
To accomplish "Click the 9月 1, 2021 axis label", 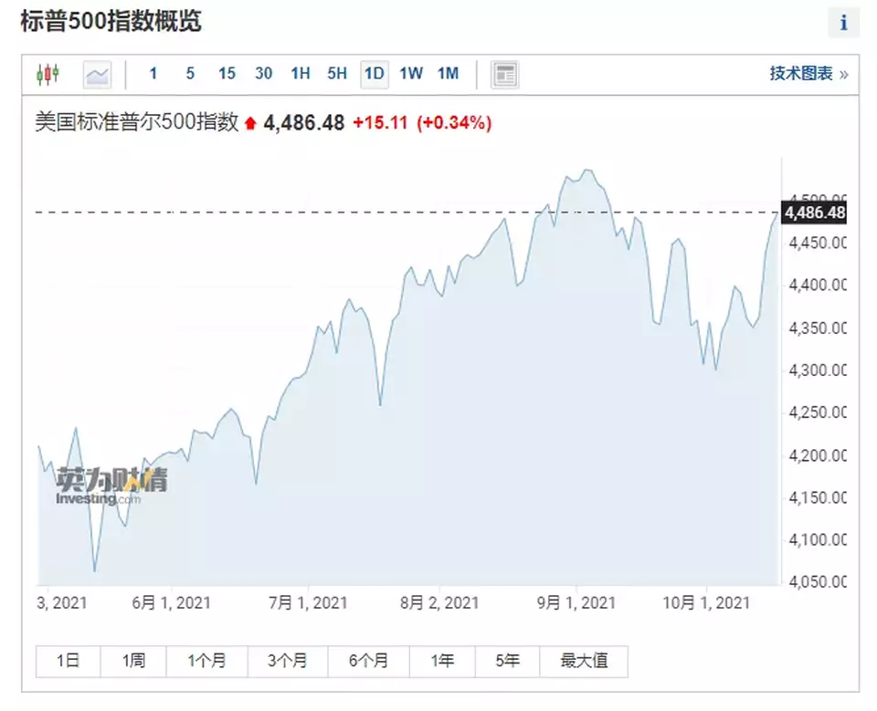I will (x=576, y=603).
